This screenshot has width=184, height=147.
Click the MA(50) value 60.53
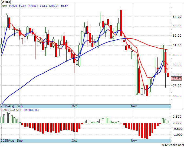pos(43,6)
